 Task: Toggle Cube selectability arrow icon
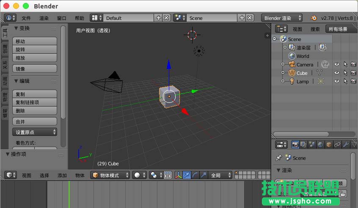[345, 73]
